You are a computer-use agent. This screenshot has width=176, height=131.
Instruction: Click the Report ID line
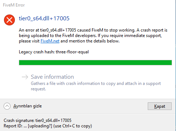click(x=48, y=126)
